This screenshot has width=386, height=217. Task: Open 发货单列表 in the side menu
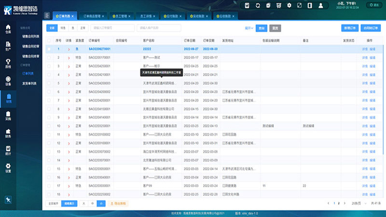29,83
